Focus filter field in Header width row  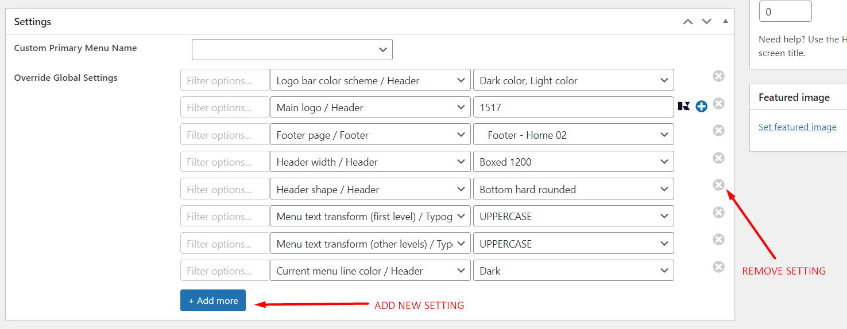point(225,162)
